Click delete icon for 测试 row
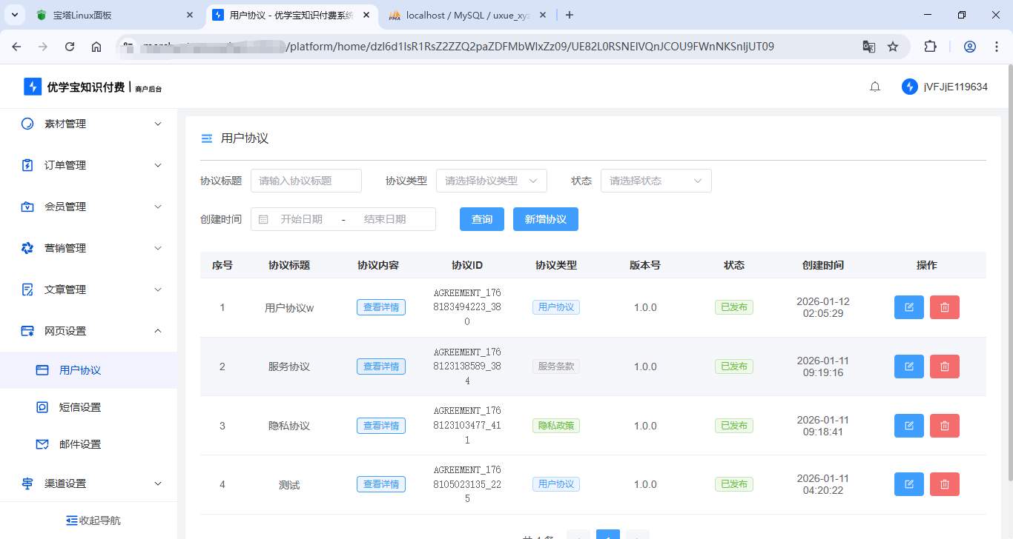 click(x=944, y=484)
